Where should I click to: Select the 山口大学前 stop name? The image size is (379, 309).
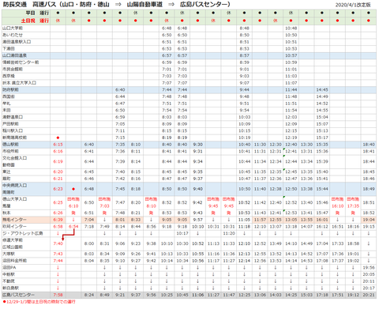point(13,28)
